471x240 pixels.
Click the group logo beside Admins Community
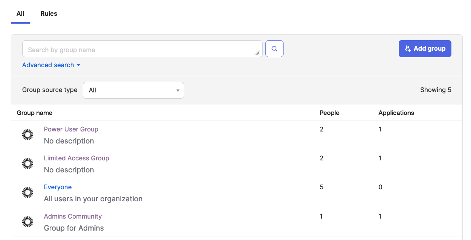pyautogui.click(x=27, y=222)
